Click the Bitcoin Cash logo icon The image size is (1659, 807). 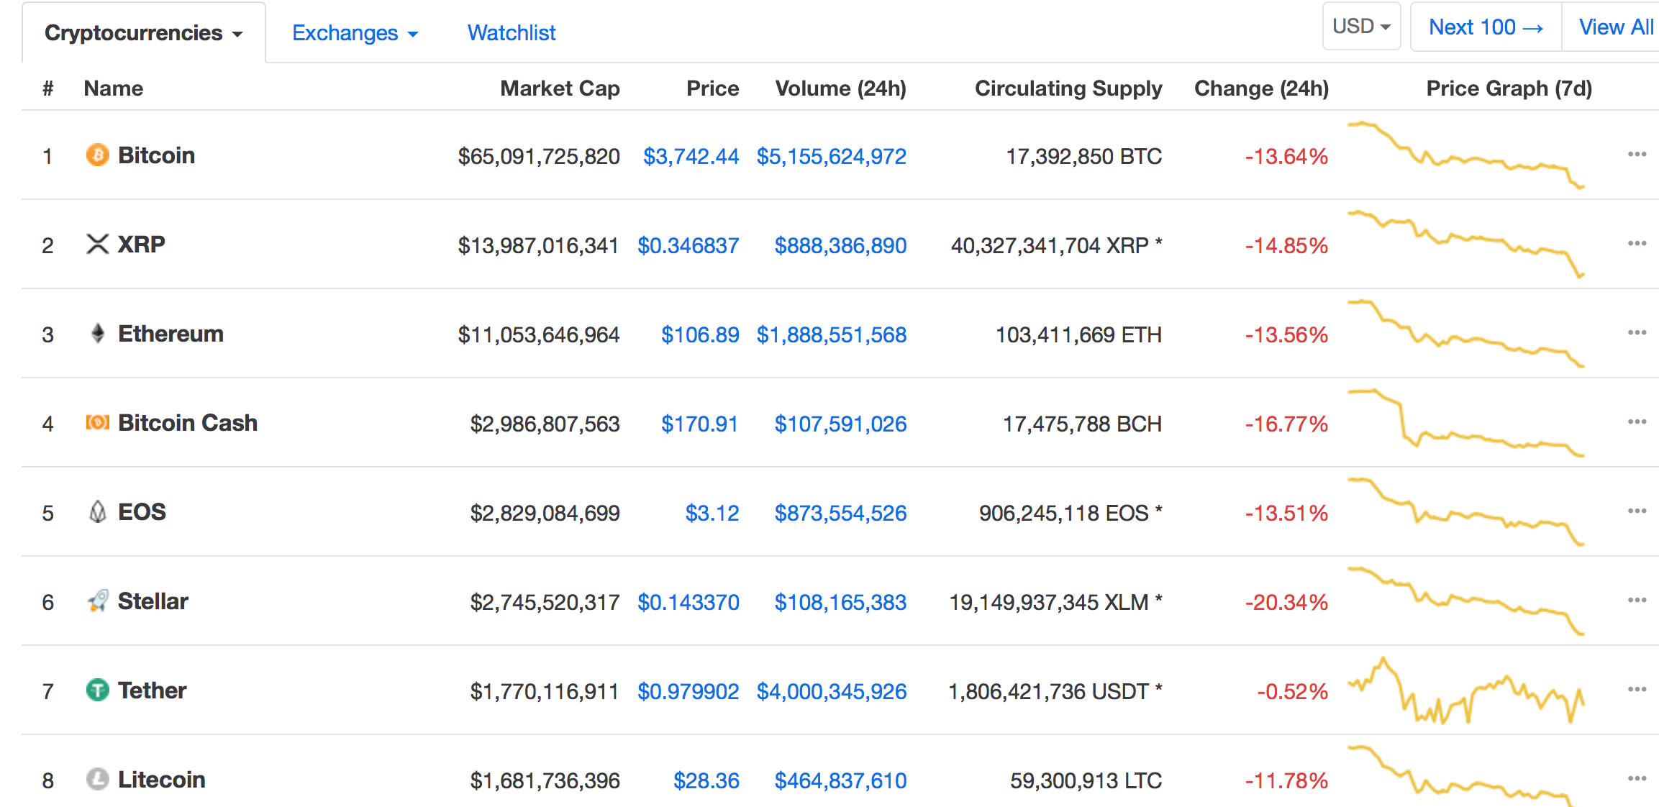(98, 422)
